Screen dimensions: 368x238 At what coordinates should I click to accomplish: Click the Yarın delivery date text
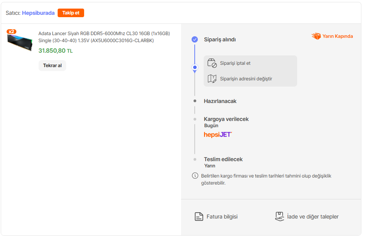[x=210, y=166]
